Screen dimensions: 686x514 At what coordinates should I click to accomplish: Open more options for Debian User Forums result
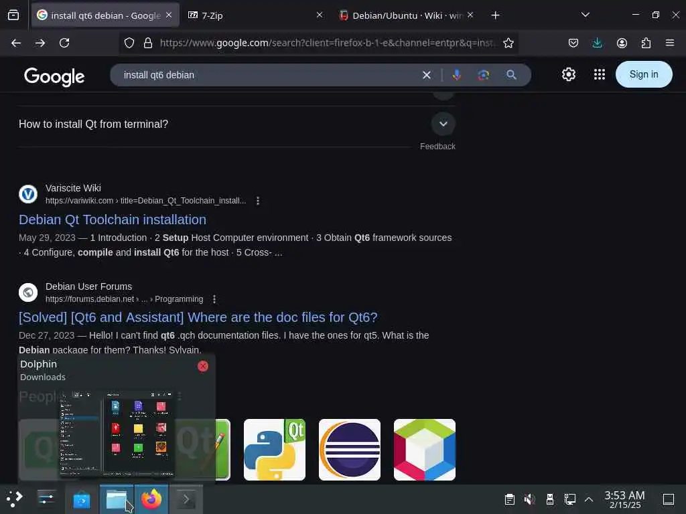point(214,299)
